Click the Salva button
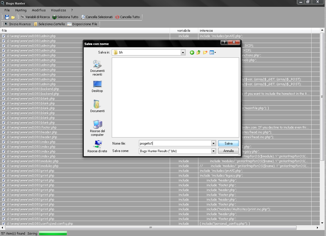Image resolution: width=326 pixels, height=236 pixels. click(x=228, y=143)
